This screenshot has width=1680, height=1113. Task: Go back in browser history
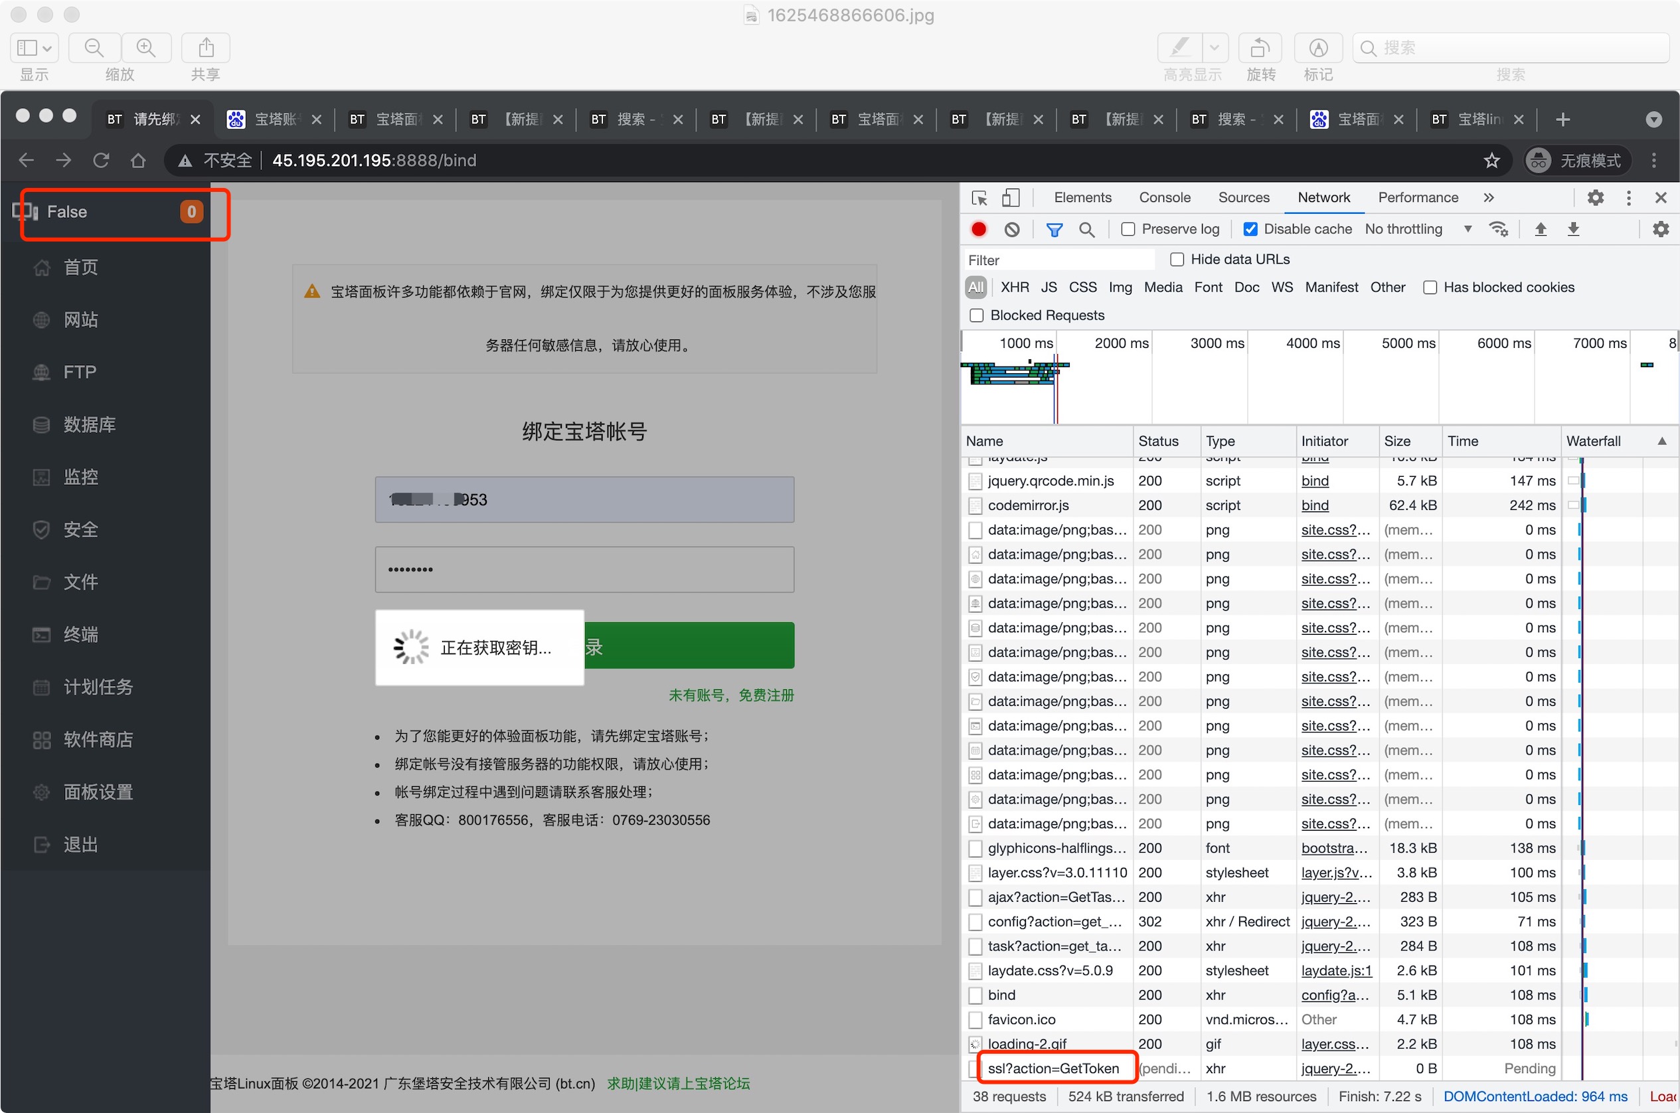[27, 161]
